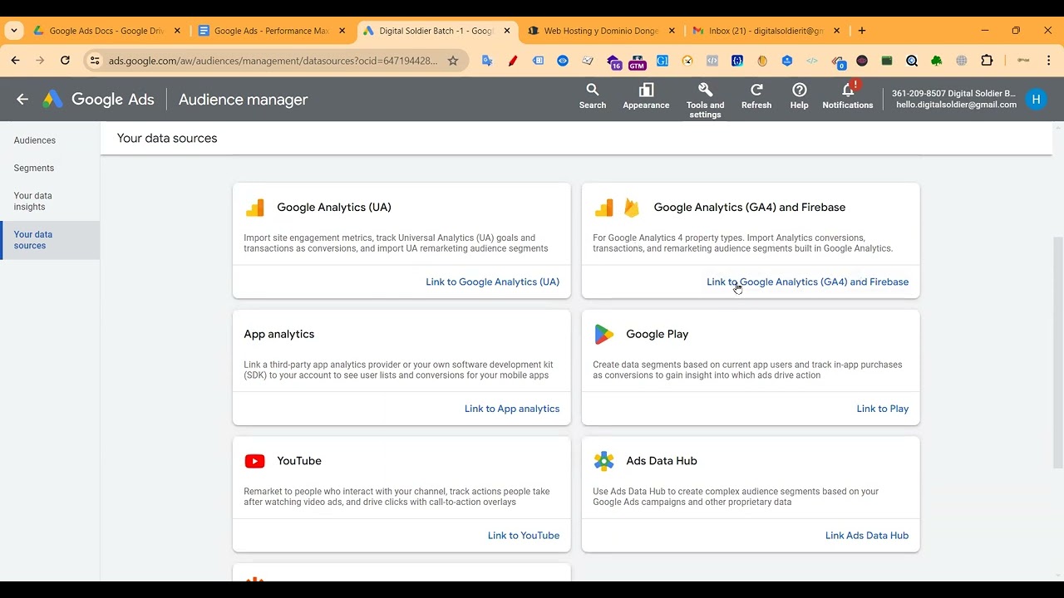Open the Google Translate extension icon

[487, 61]
